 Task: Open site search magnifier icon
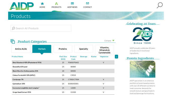[x=160, y=5]
